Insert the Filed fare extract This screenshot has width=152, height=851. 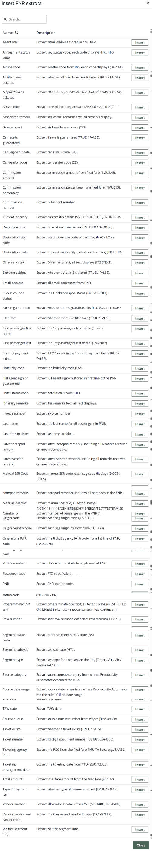coord(140,318)
